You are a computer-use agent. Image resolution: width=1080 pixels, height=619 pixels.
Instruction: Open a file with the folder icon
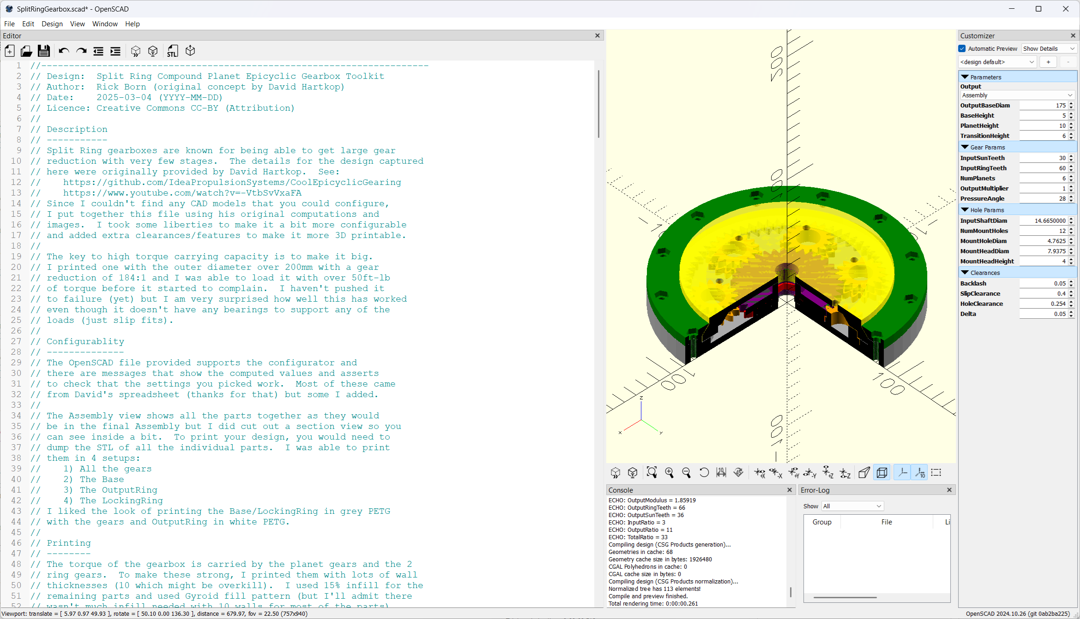point(27,51)
